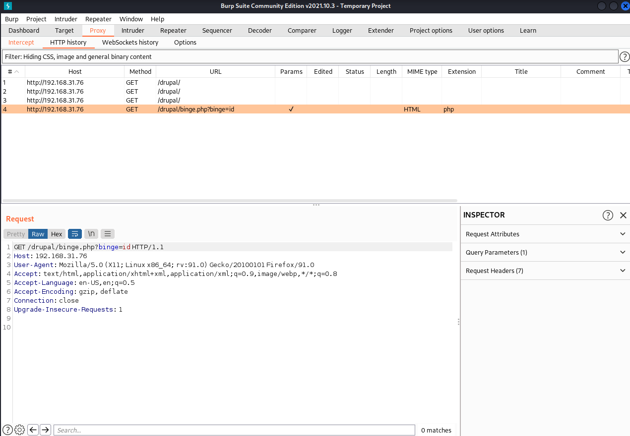
Task: Switch request view to Pretty
Action: point(16,234)
